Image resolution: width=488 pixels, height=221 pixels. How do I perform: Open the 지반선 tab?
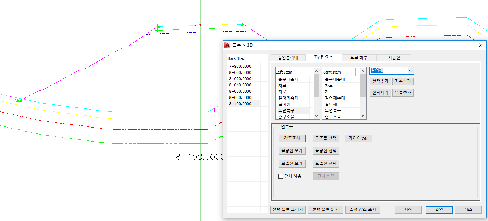click(x=394, y=58)
